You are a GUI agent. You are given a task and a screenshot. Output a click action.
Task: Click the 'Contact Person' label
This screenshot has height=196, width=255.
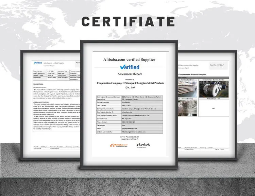tap(102, 119)
